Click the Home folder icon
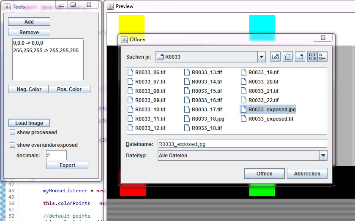 [288, 57]
